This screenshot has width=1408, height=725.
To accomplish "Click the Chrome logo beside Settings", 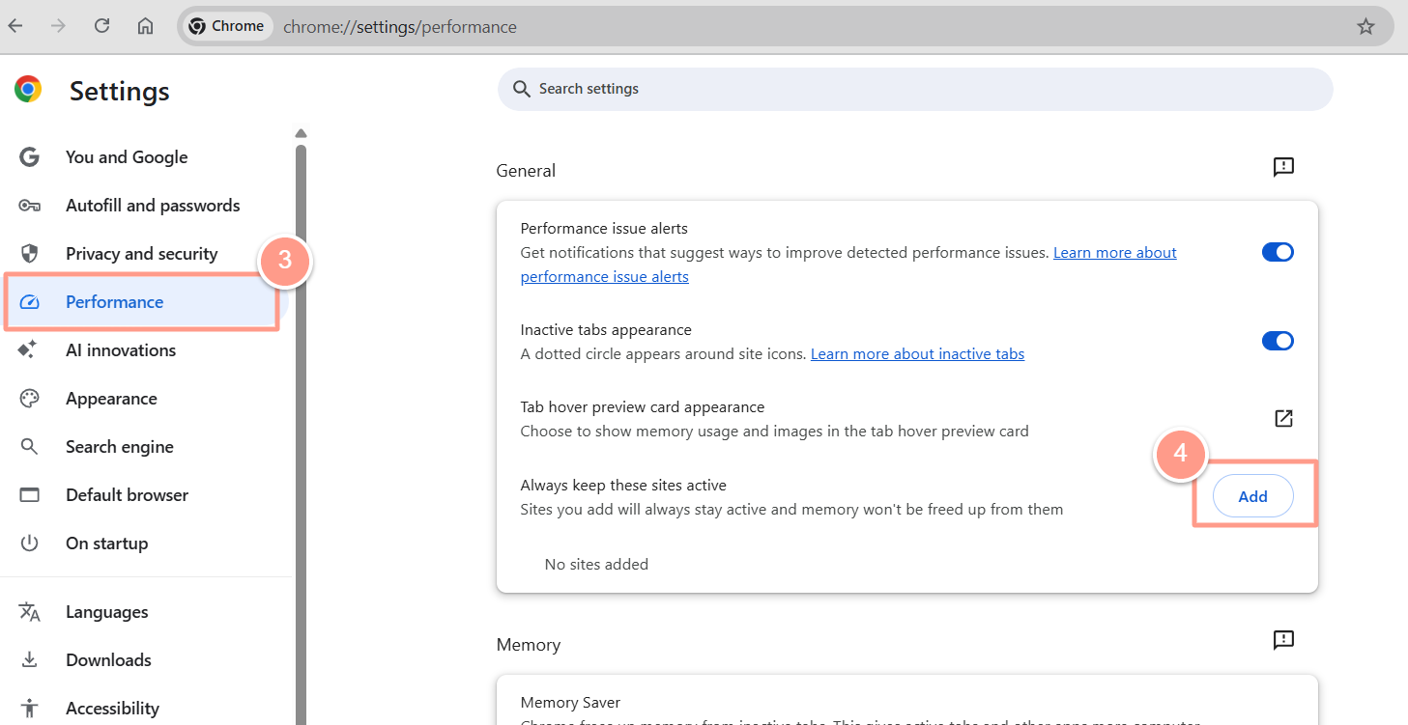I will 28,90.
